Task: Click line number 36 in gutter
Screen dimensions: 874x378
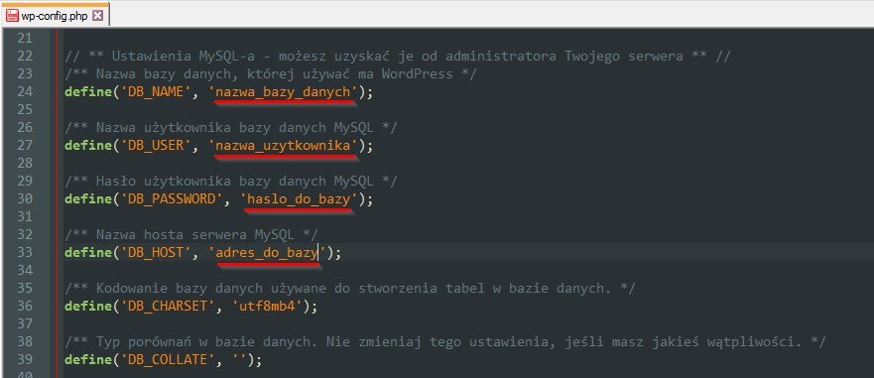Action: (x=25, y=307)
